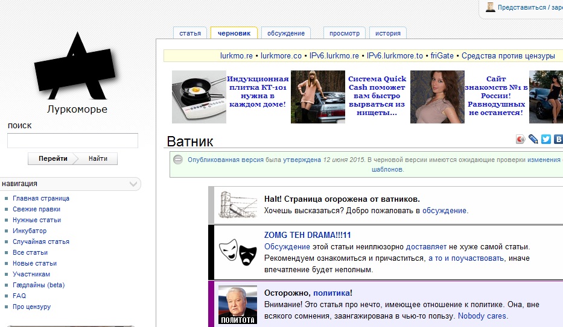Image resolution: width=563 pixels, height=327 pixels.
Task: Open the обсуждение tab
Action: [x=286, y=34]
